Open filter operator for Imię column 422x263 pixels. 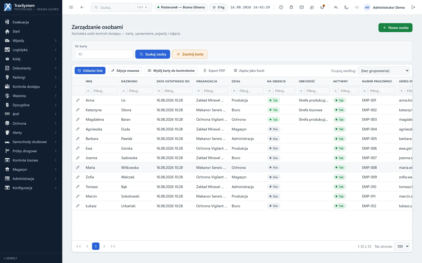pyautogui.click(x=88, y=91)
